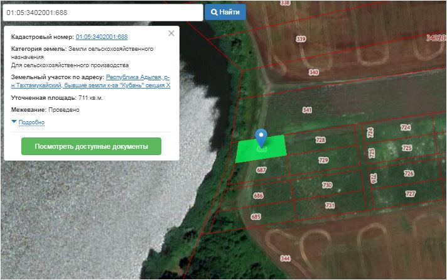Viewport: 447px width, 280px height.
Task: Select parcel 725 on the map
Action: pos(407,148)
